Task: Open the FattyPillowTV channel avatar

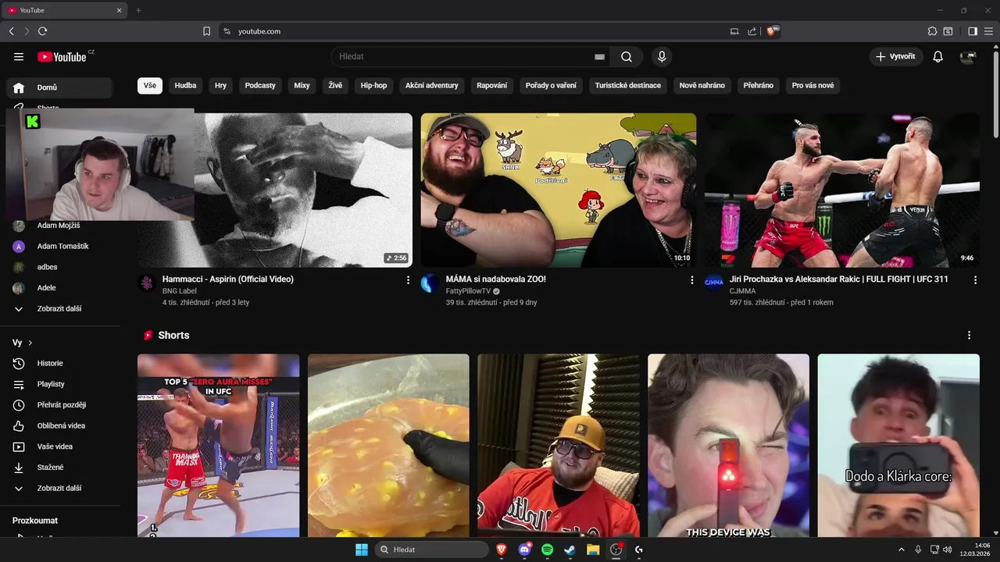Action: [x=430, y=283]
